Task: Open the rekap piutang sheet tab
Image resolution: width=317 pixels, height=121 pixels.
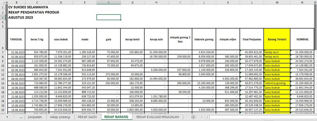Action: point(60,117)
